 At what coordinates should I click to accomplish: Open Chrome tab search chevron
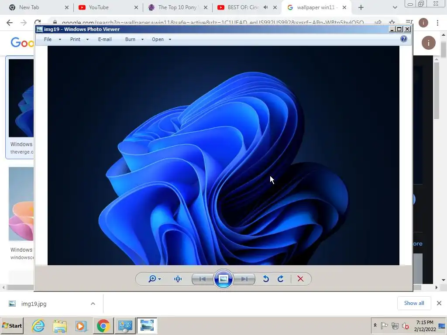[395, 7]
